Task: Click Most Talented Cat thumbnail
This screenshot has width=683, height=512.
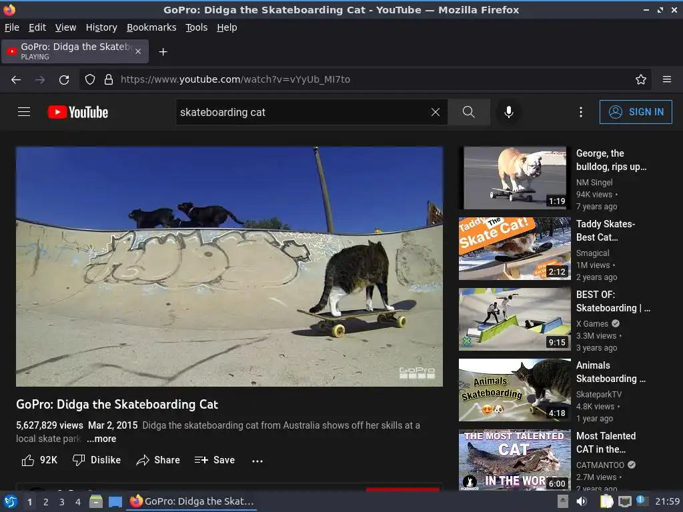Action: [514, 460]
